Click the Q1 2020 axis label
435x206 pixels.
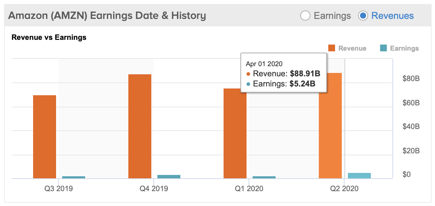coord(249,188)
